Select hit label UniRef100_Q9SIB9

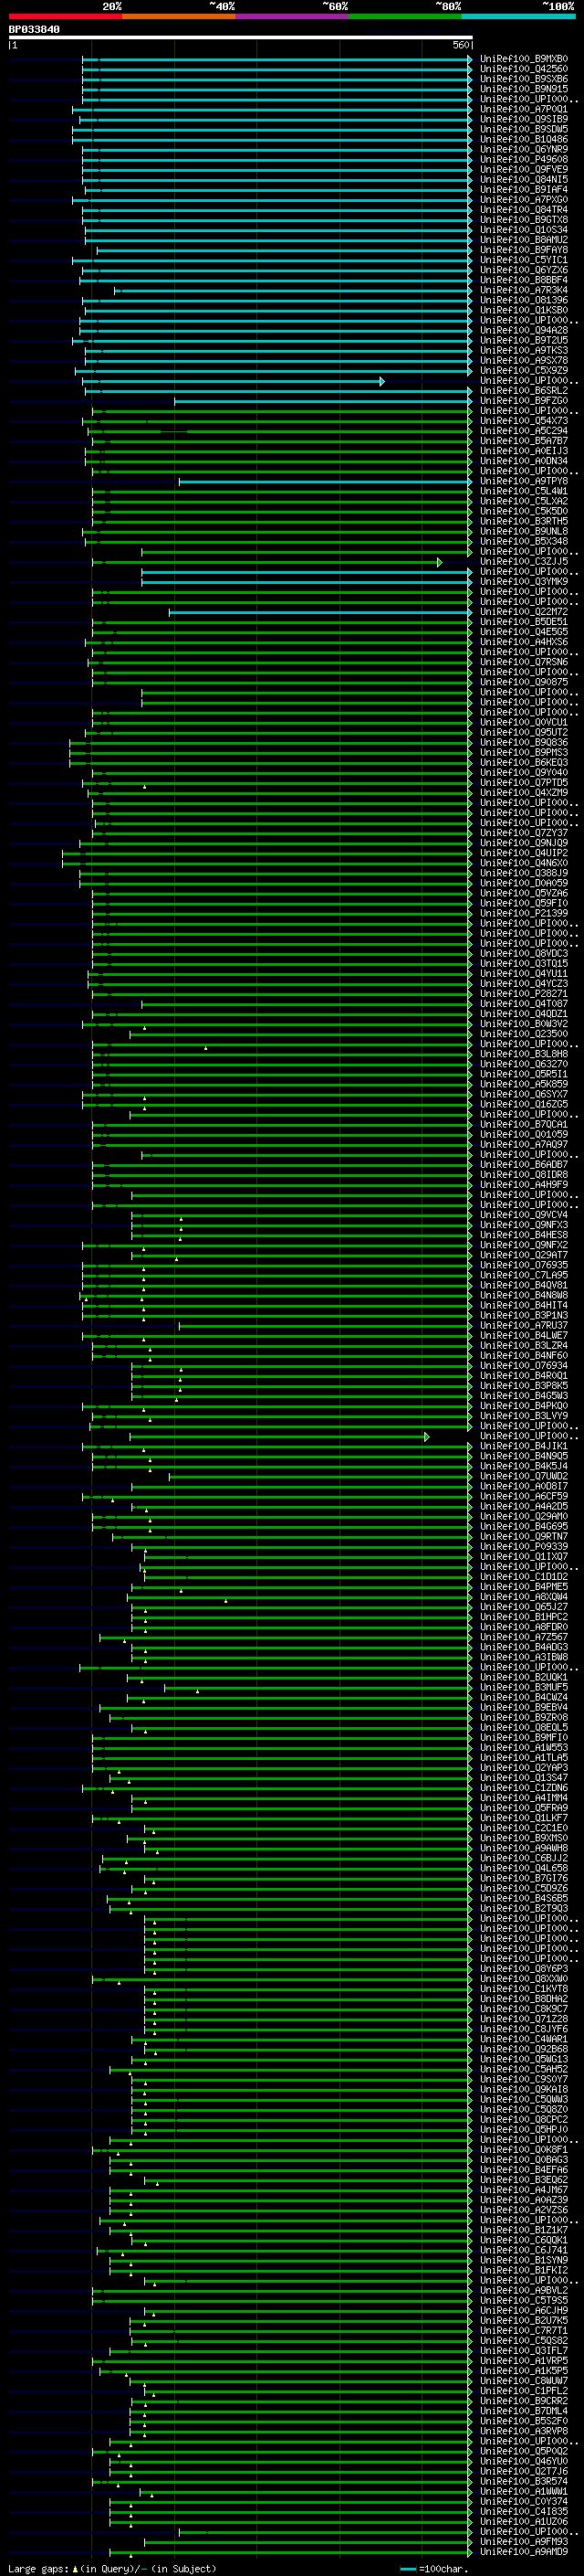(524, 119)
